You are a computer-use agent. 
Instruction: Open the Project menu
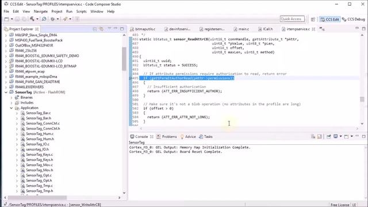coord(57,11)
